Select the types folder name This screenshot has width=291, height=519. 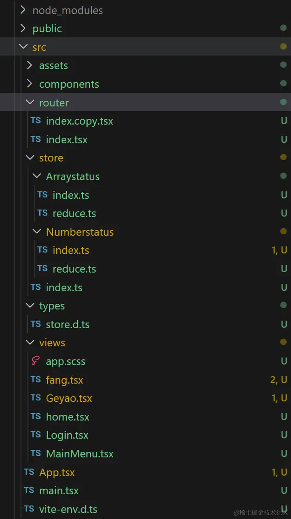52,306
